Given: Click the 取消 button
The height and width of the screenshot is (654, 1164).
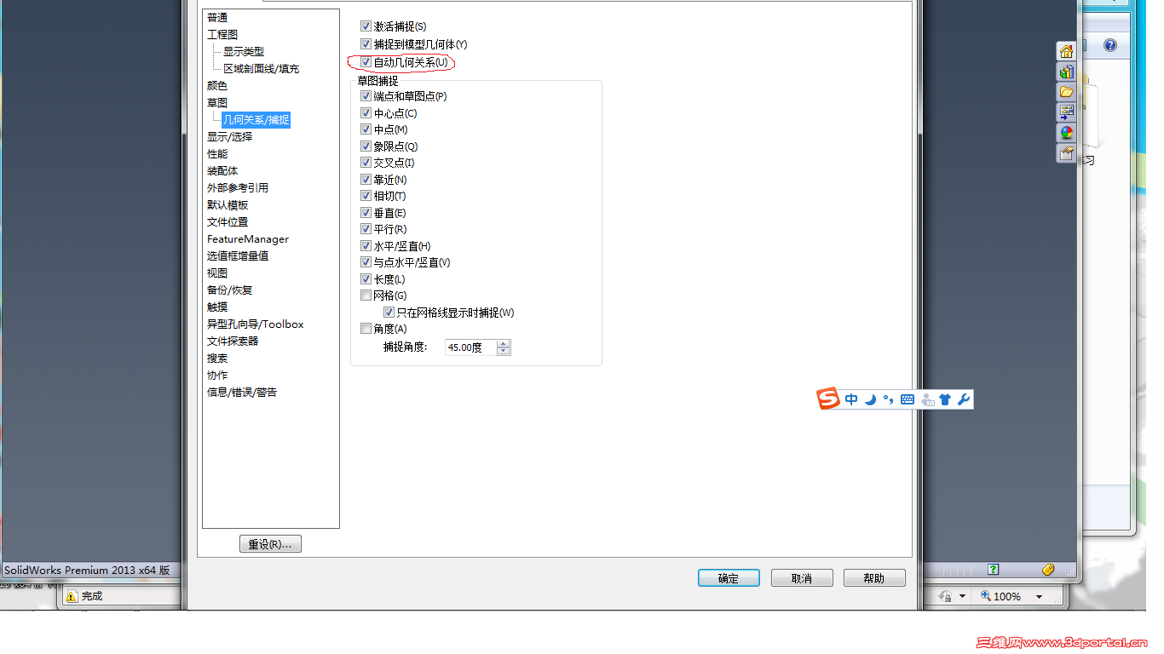Looking at the screenshot, I should click(x=802, y=578).
